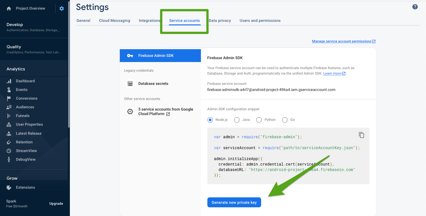This screenshot has height=216, width=426.
Task: Click Generate new private key button
Action: point(234,203)
